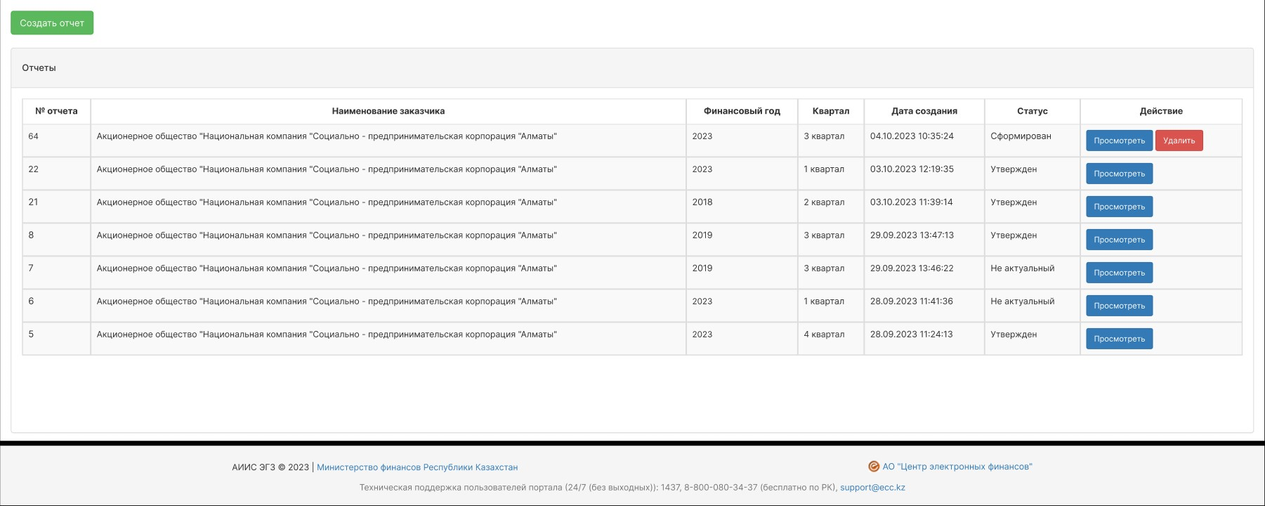Click the Статус column header

pyautogui.click(x=1032, y=111)
